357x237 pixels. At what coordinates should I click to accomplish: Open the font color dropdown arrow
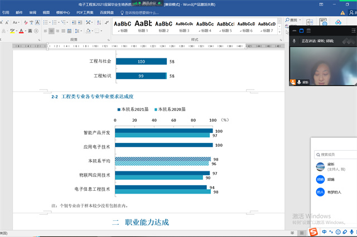[26, 31]
